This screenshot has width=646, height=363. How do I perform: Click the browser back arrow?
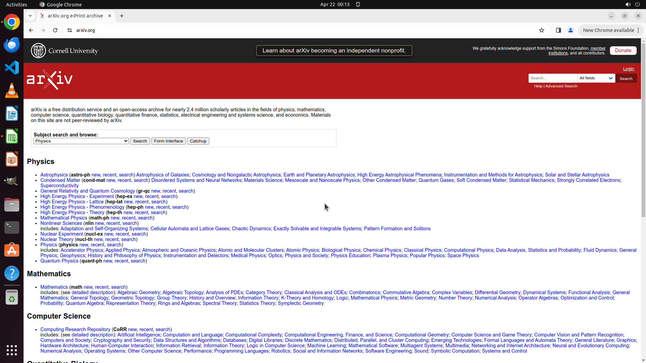(x=31, y=30)
